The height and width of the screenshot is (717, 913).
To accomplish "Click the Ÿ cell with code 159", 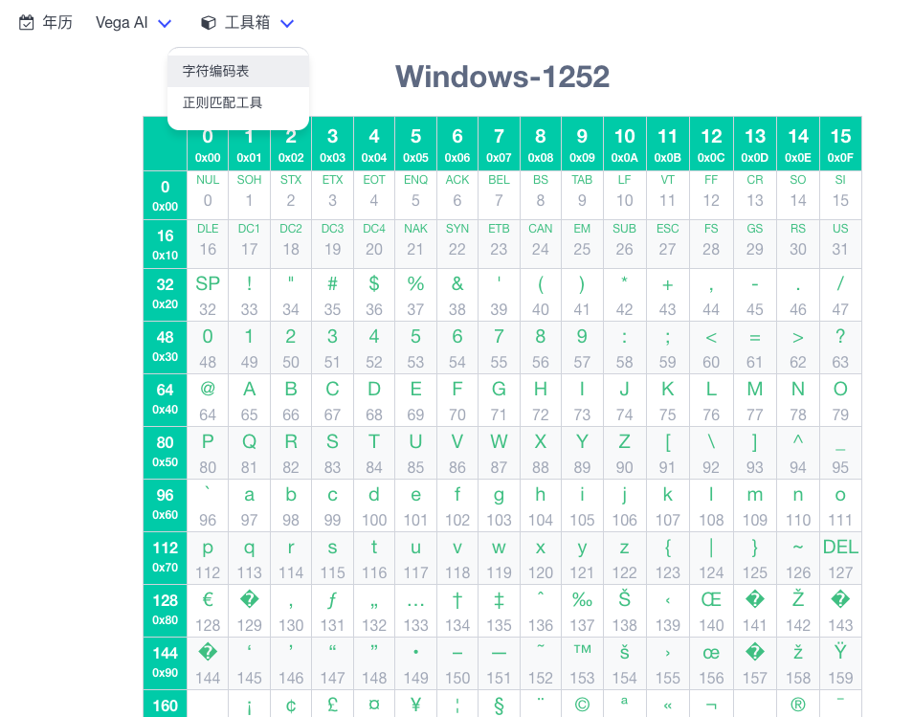I will pos(840,662).
